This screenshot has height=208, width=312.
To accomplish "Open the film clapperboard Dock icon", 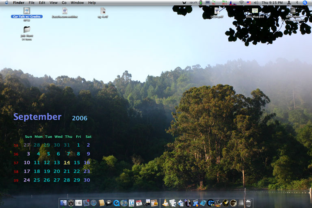I will [x=195, y=203].
